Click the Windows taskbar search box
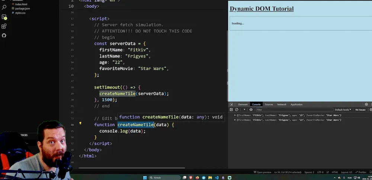This screenshot has width=372, height=180. (165, 178)
